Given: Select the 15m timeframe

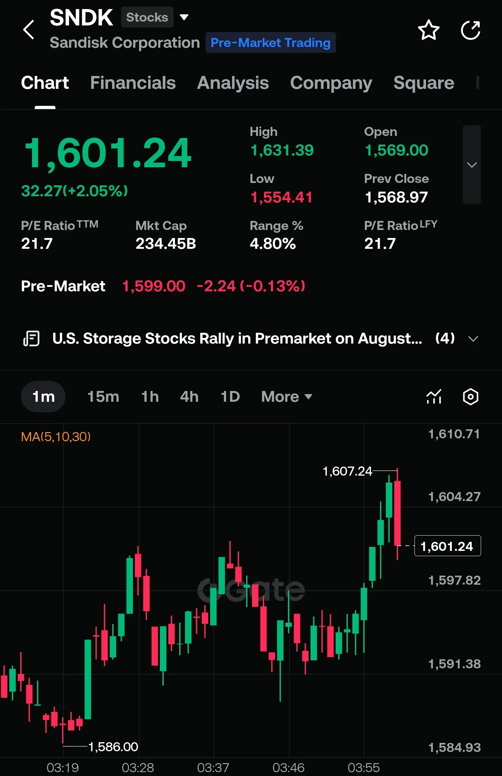Looking at the screenshot, I should [x=103, y=397].
